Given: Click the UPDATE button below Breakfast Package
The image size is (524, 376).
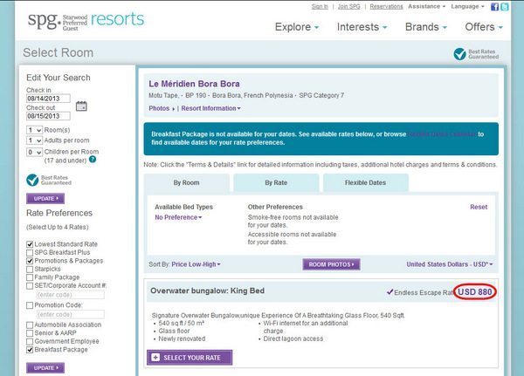Looking at the screenshot, I should tap(45, 367).
